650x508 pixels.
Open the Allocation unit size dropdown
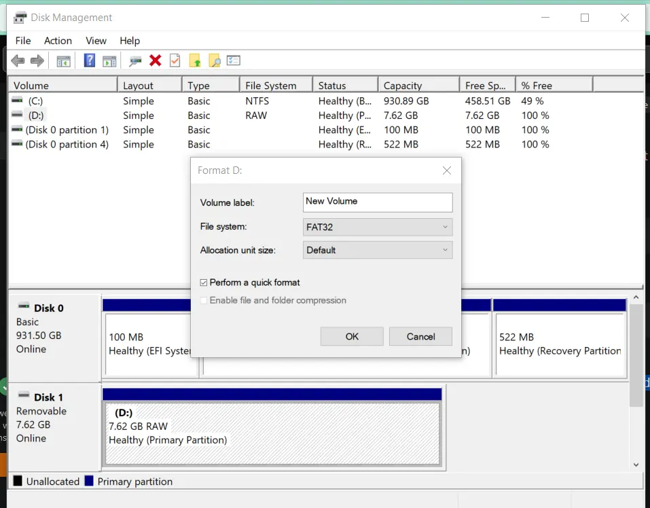point(377,250)
